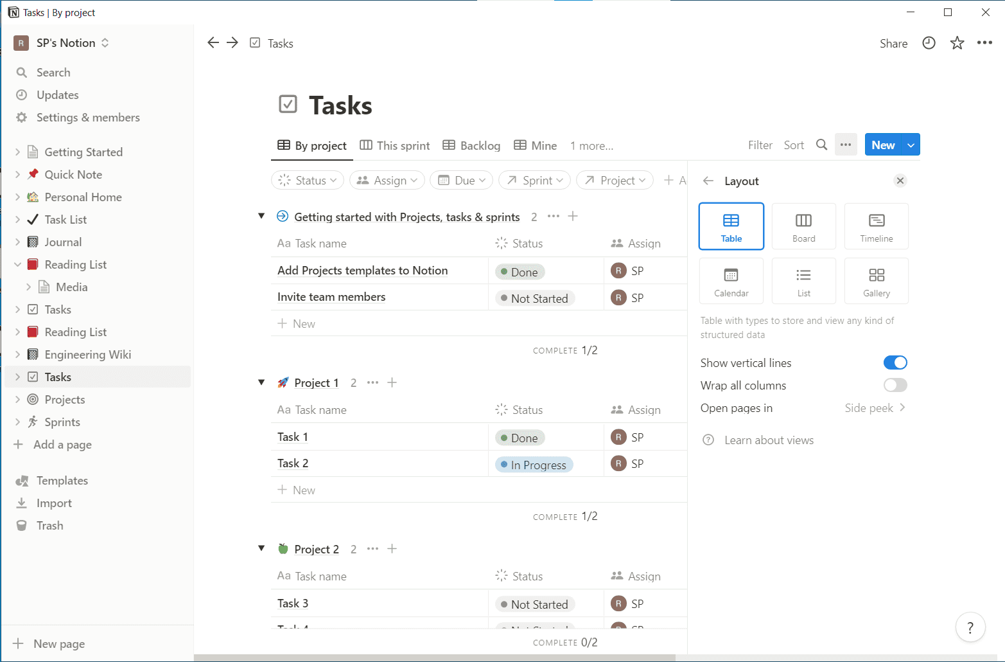The height and width of the screenshot is (662, 1005).
Task: Toggle Show vertical lines off
Action: (x=895, y=362)
